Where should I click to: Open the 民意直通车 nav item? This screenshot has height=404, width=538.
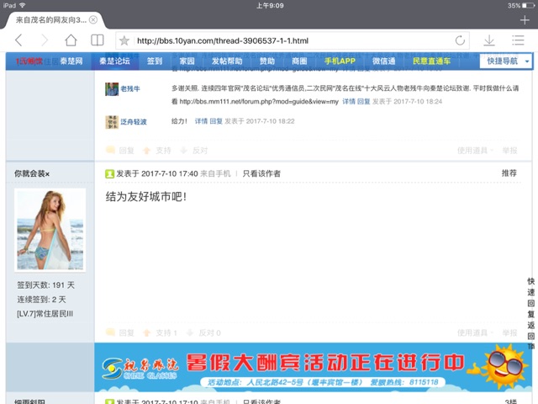[x=431, y=61]
